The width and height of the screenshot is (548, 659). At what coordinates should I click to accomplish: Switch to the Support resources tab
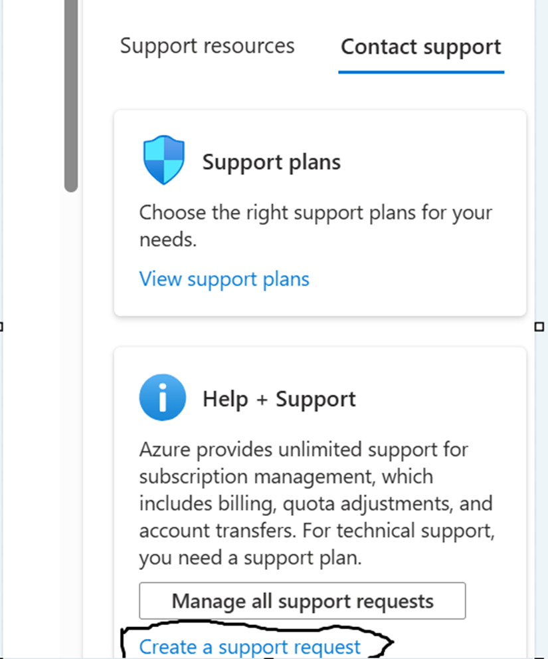[x=207, y=47]
